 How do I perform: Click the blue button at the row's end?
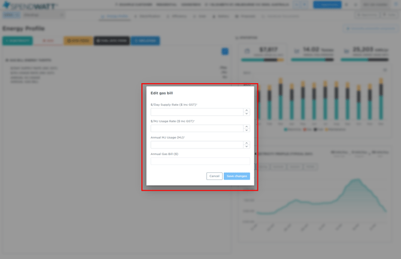point(145,41)
